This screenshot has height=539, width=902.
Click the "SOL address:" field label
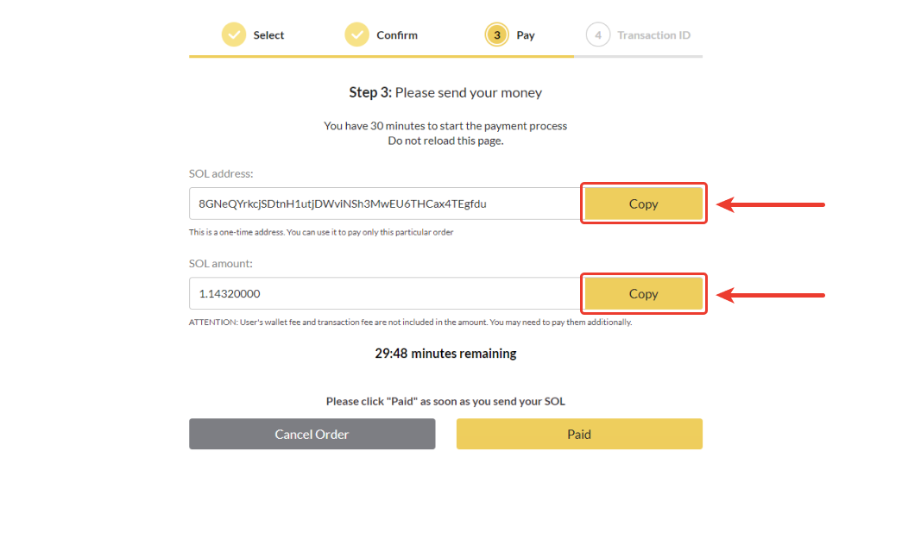coord(221,174)
